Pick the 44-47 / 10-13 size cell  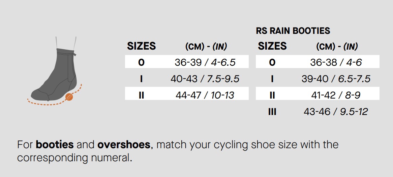pos(205,95)
